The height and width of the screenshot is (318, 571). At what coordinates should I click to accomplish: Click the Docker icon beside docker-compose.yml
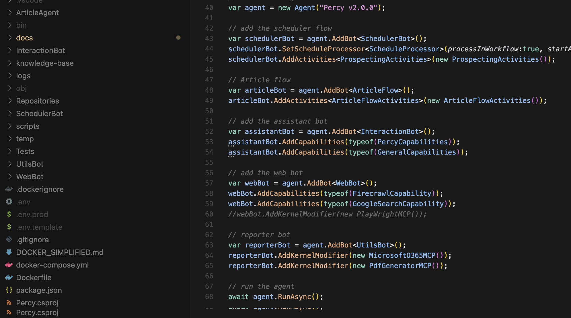pyautogui.click(x=9, y=265)
